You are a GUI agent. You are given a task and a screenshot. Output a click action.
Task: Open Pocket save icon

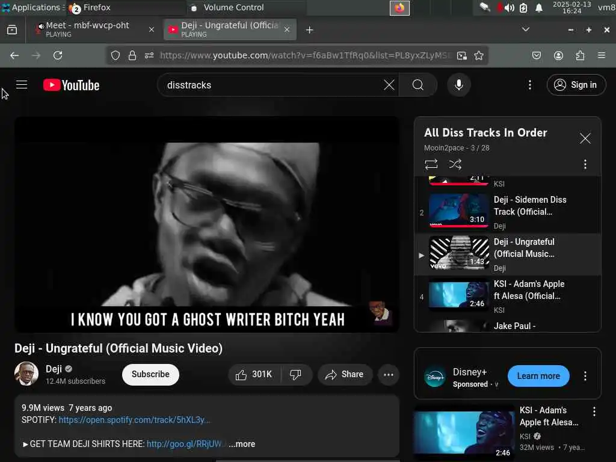537,55
